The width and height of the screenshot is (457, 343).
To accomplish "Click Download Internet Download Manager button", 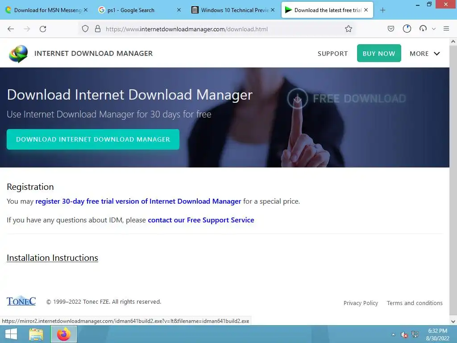I will coord(93,139).
